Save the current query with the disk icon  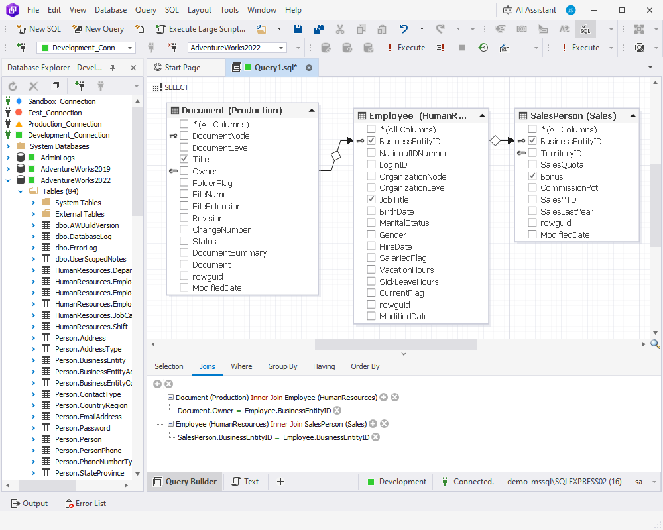pos(298,29)
